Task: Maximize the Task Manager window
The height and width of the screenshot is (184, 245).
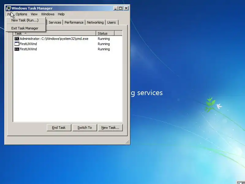Action: point(120,8)
